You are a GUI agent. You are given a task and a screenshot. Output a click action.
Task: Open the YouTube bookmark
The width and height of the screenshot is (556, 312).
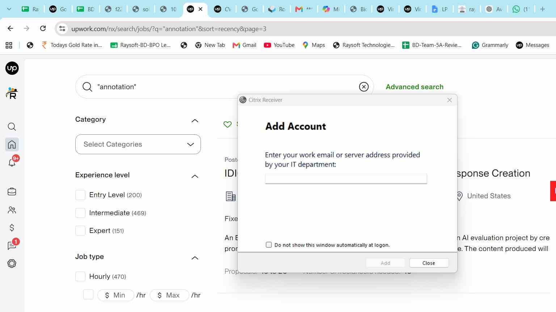coord(279,45)
